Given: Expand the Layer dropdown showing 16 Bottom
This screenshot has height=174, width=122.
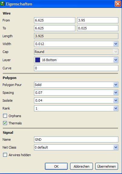Looking at the screenshot, I should [116, 60].
